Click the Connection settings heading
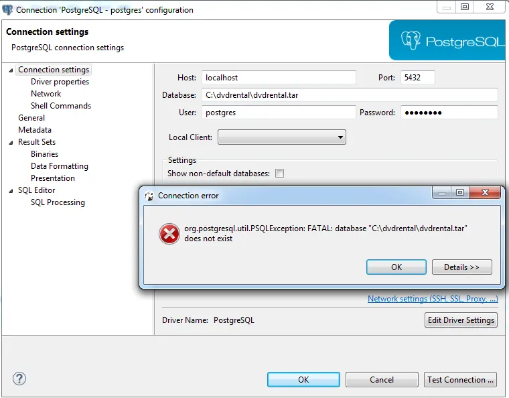Screen dimensions: 509x398 47,31
